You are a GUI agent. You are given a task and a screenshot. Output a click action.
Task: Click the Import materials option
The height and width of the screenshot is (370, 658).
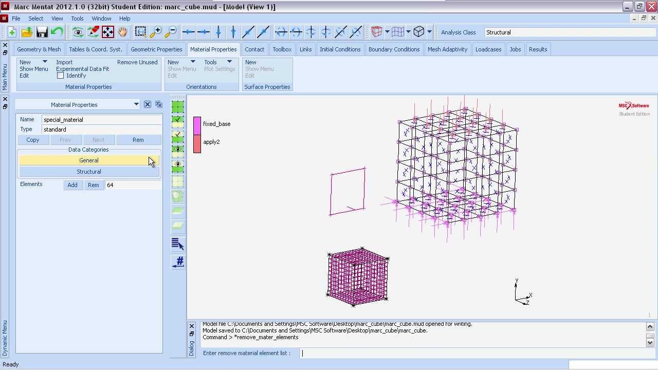click(x=64, y=62)
